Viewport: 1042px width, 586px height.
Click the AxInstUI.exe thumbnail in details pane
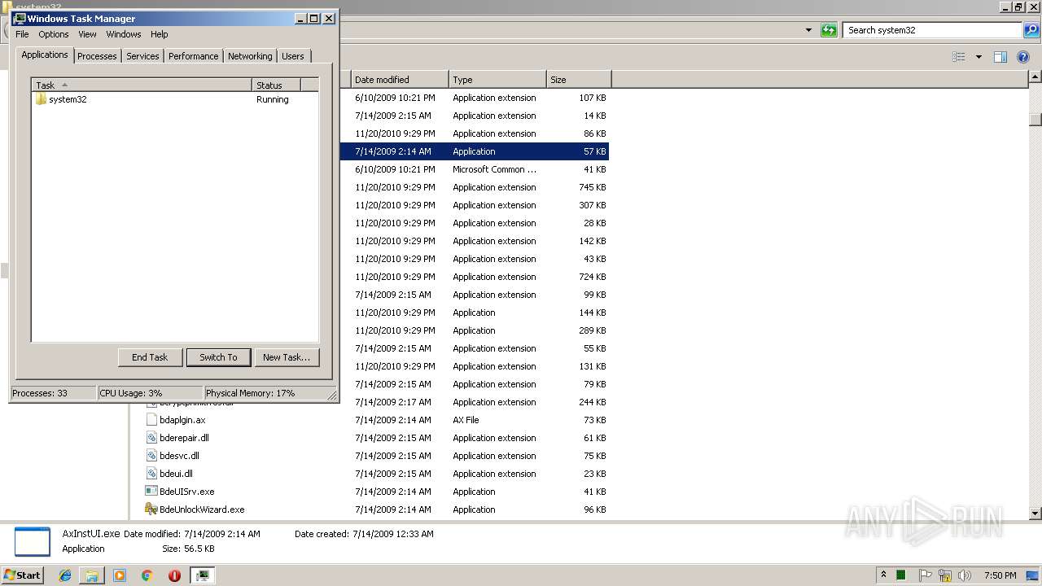[33, 541]
